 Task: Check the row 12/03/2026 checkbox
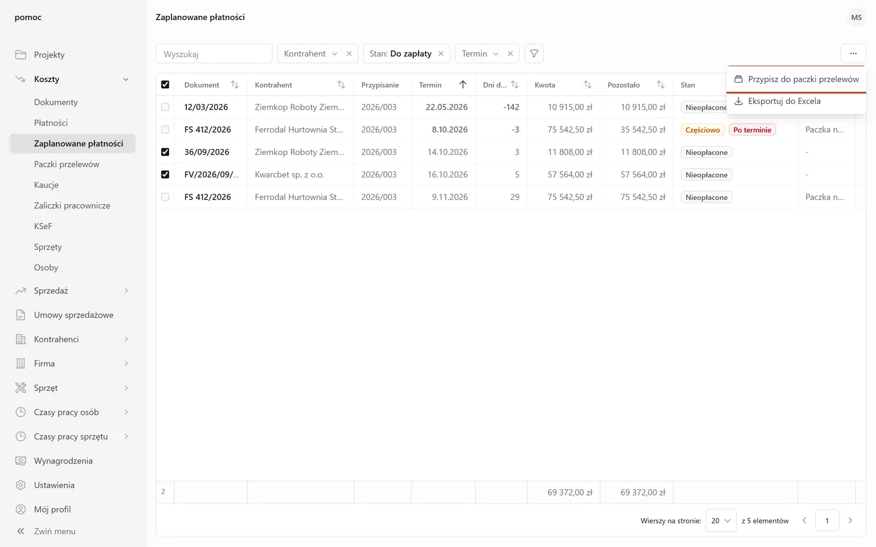(165, 107)
